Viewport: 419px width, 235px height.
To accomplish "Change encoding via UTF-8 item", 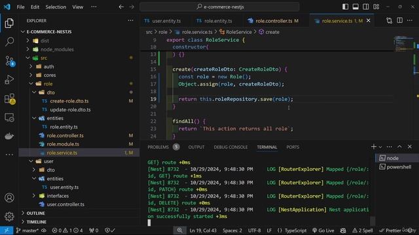I will (255, 230).
